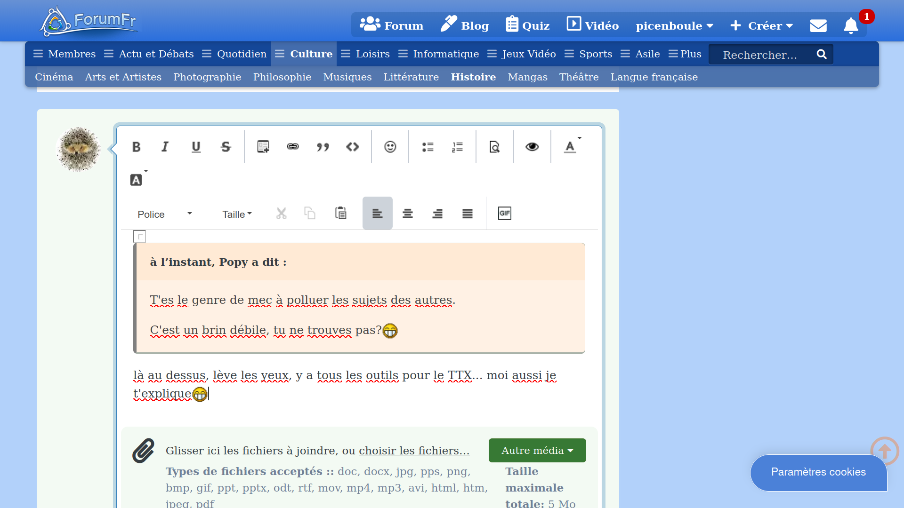This screenshot has width=904, height=508.
Task: Align text left
Action: point(377,214)
